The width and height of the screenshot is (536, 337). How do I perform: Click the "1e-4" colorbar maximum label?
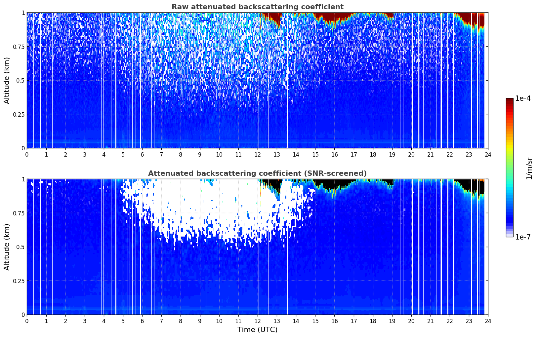[523, 98]
